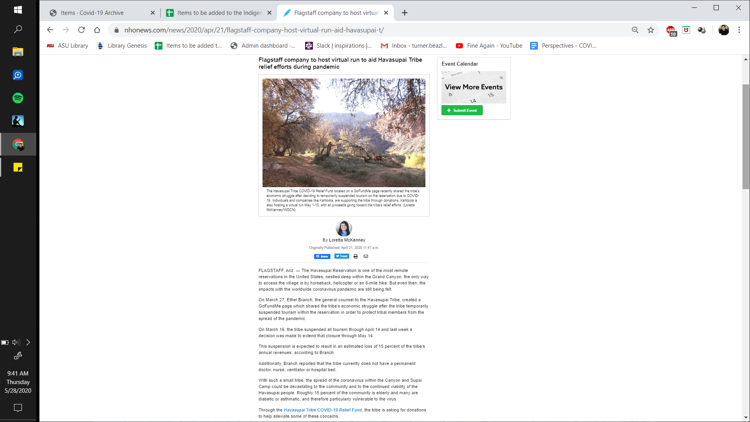Viewport: 750px width, 422px height.
Task: Share article via Facebook Share button
Action: pyautogui.click(x=322, y=256)
